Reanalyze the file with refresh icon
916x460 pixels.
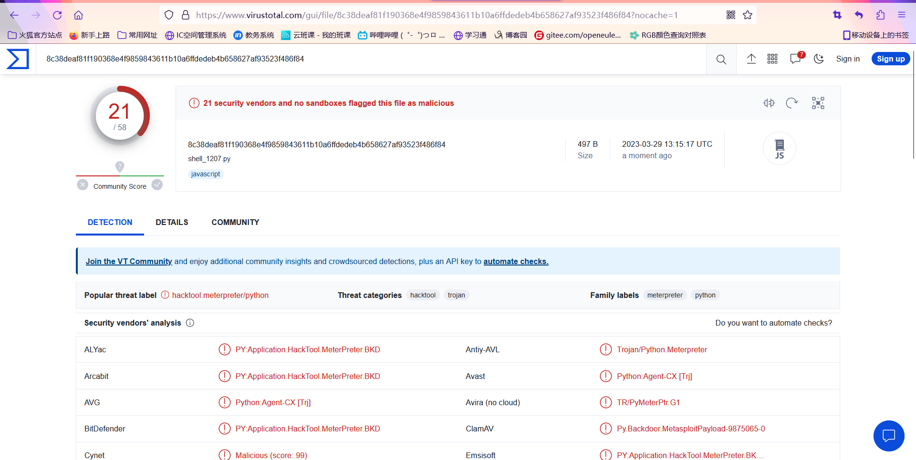coord(792,103)
